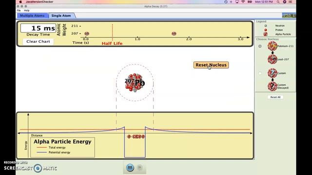The width and height of the screenshot is (312, 175).
Task: Click the decay marker near 0.0 seconds
Action: coord(87,34)
